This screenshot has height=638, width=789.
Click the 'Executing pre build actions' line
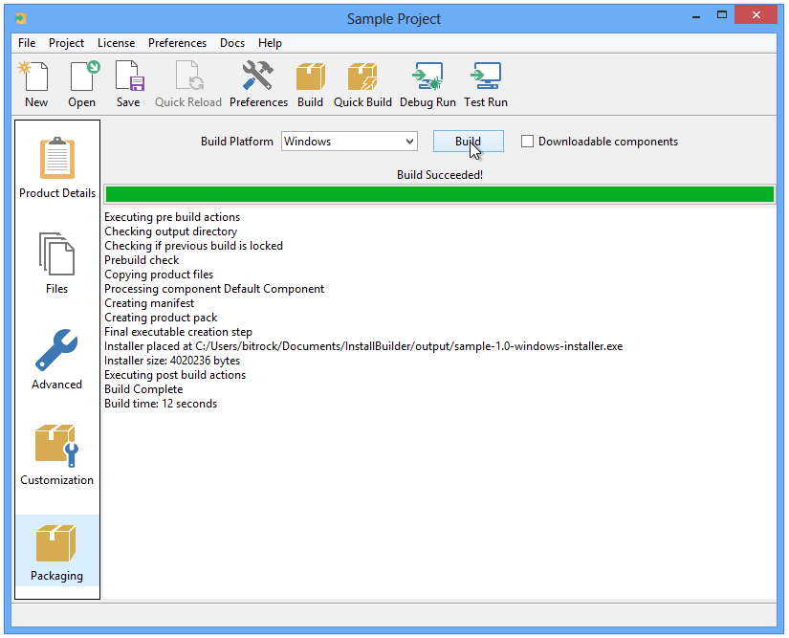[x=172, y=217]
